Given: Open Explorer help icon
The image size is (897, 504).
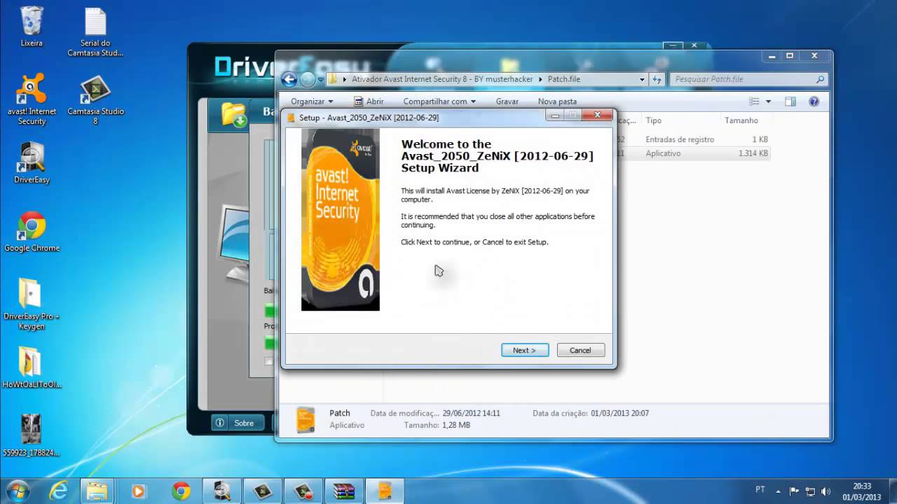Looking at the screenshot, I should pos(814,101).
